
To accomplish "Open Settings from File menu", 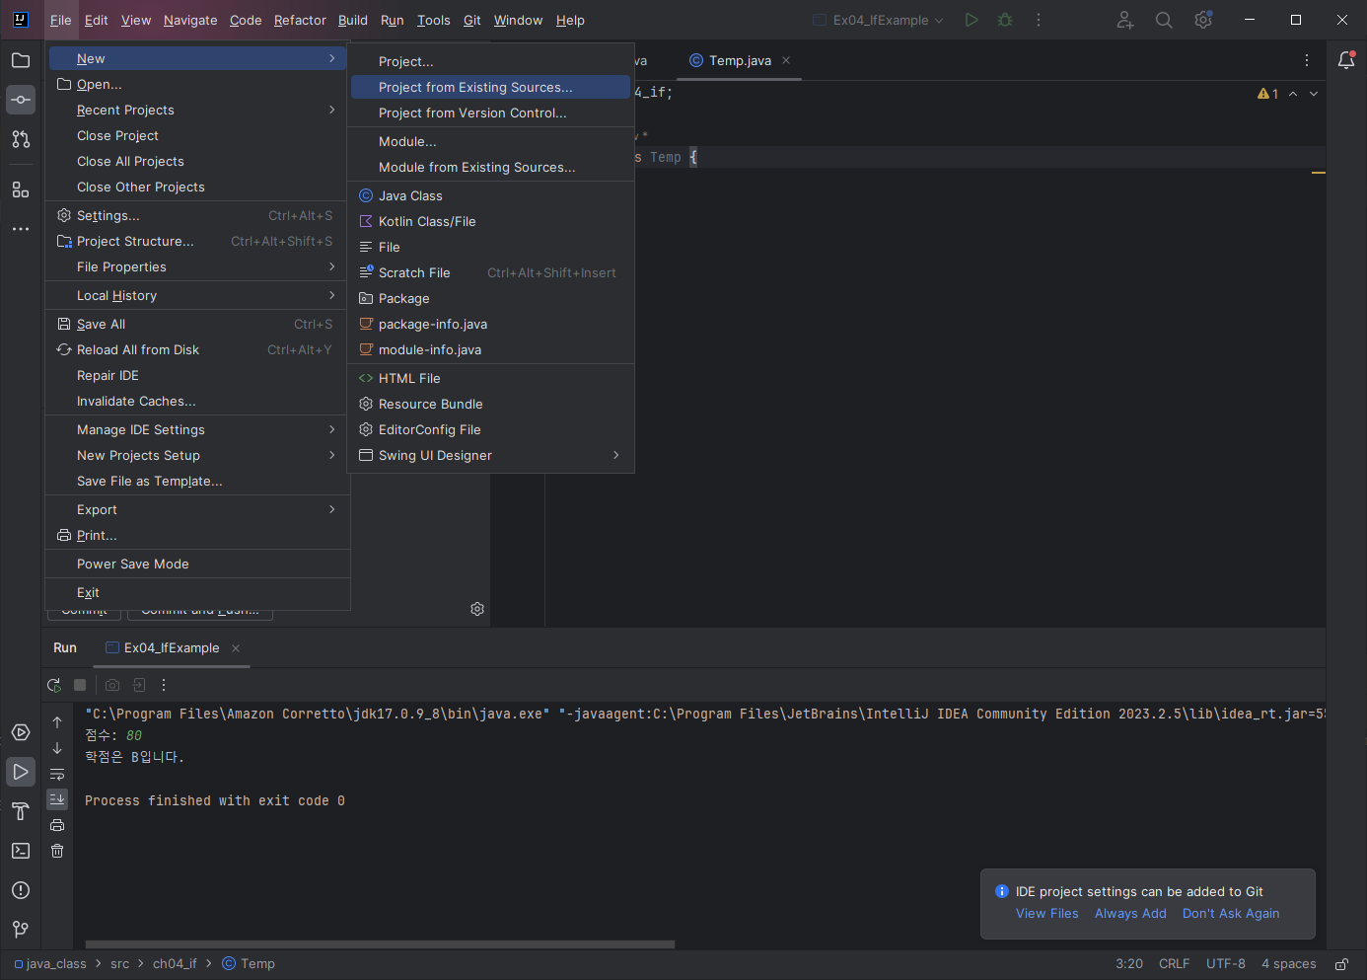I will coord(197,216).
